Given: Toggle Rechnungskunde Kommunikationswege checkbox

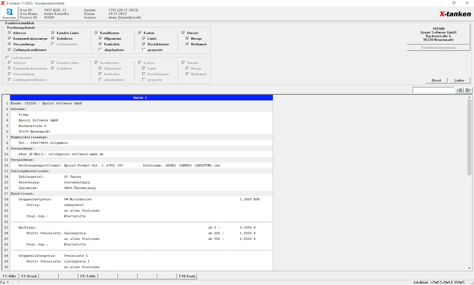Looking at the screenshot, I should pos(10,39).
